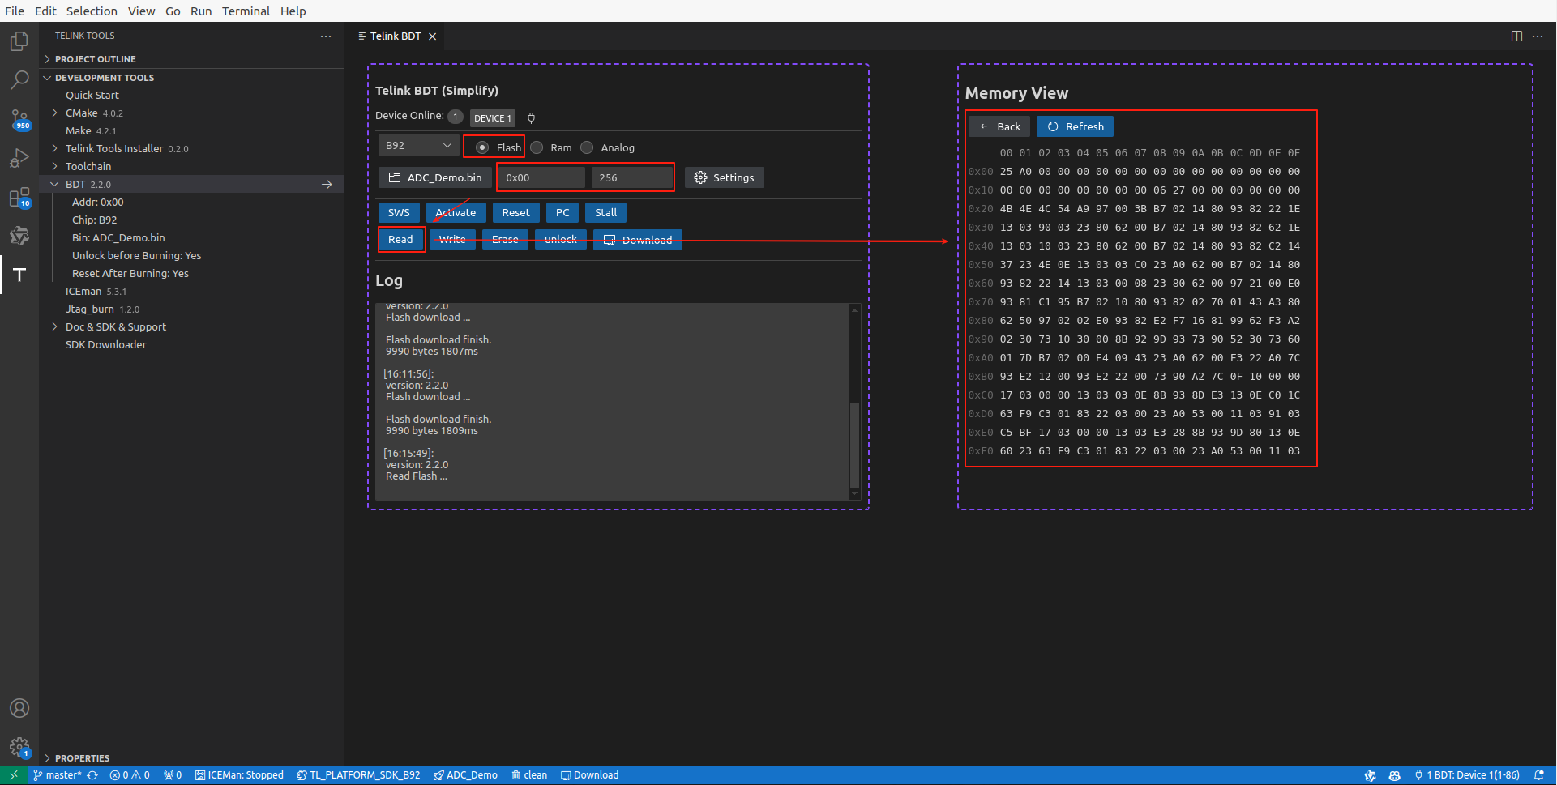Select the Ram radio button
Image resolution: width=1557 pixels, height=785 pixels.
coord(537,147)
